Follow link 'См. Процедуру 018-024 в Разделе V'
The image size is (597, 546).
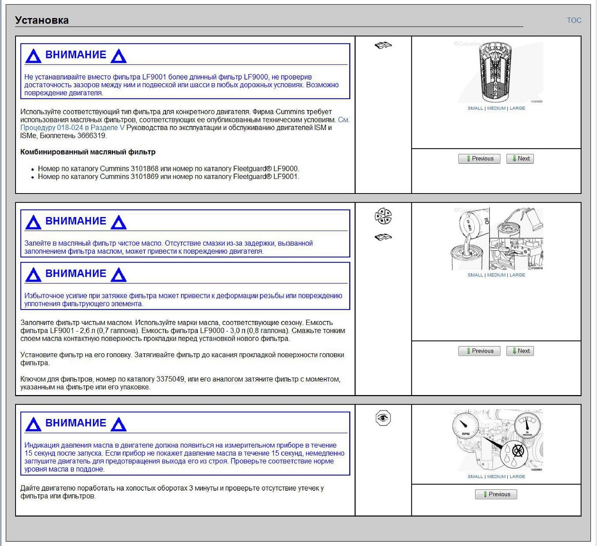tap(72, 128)
